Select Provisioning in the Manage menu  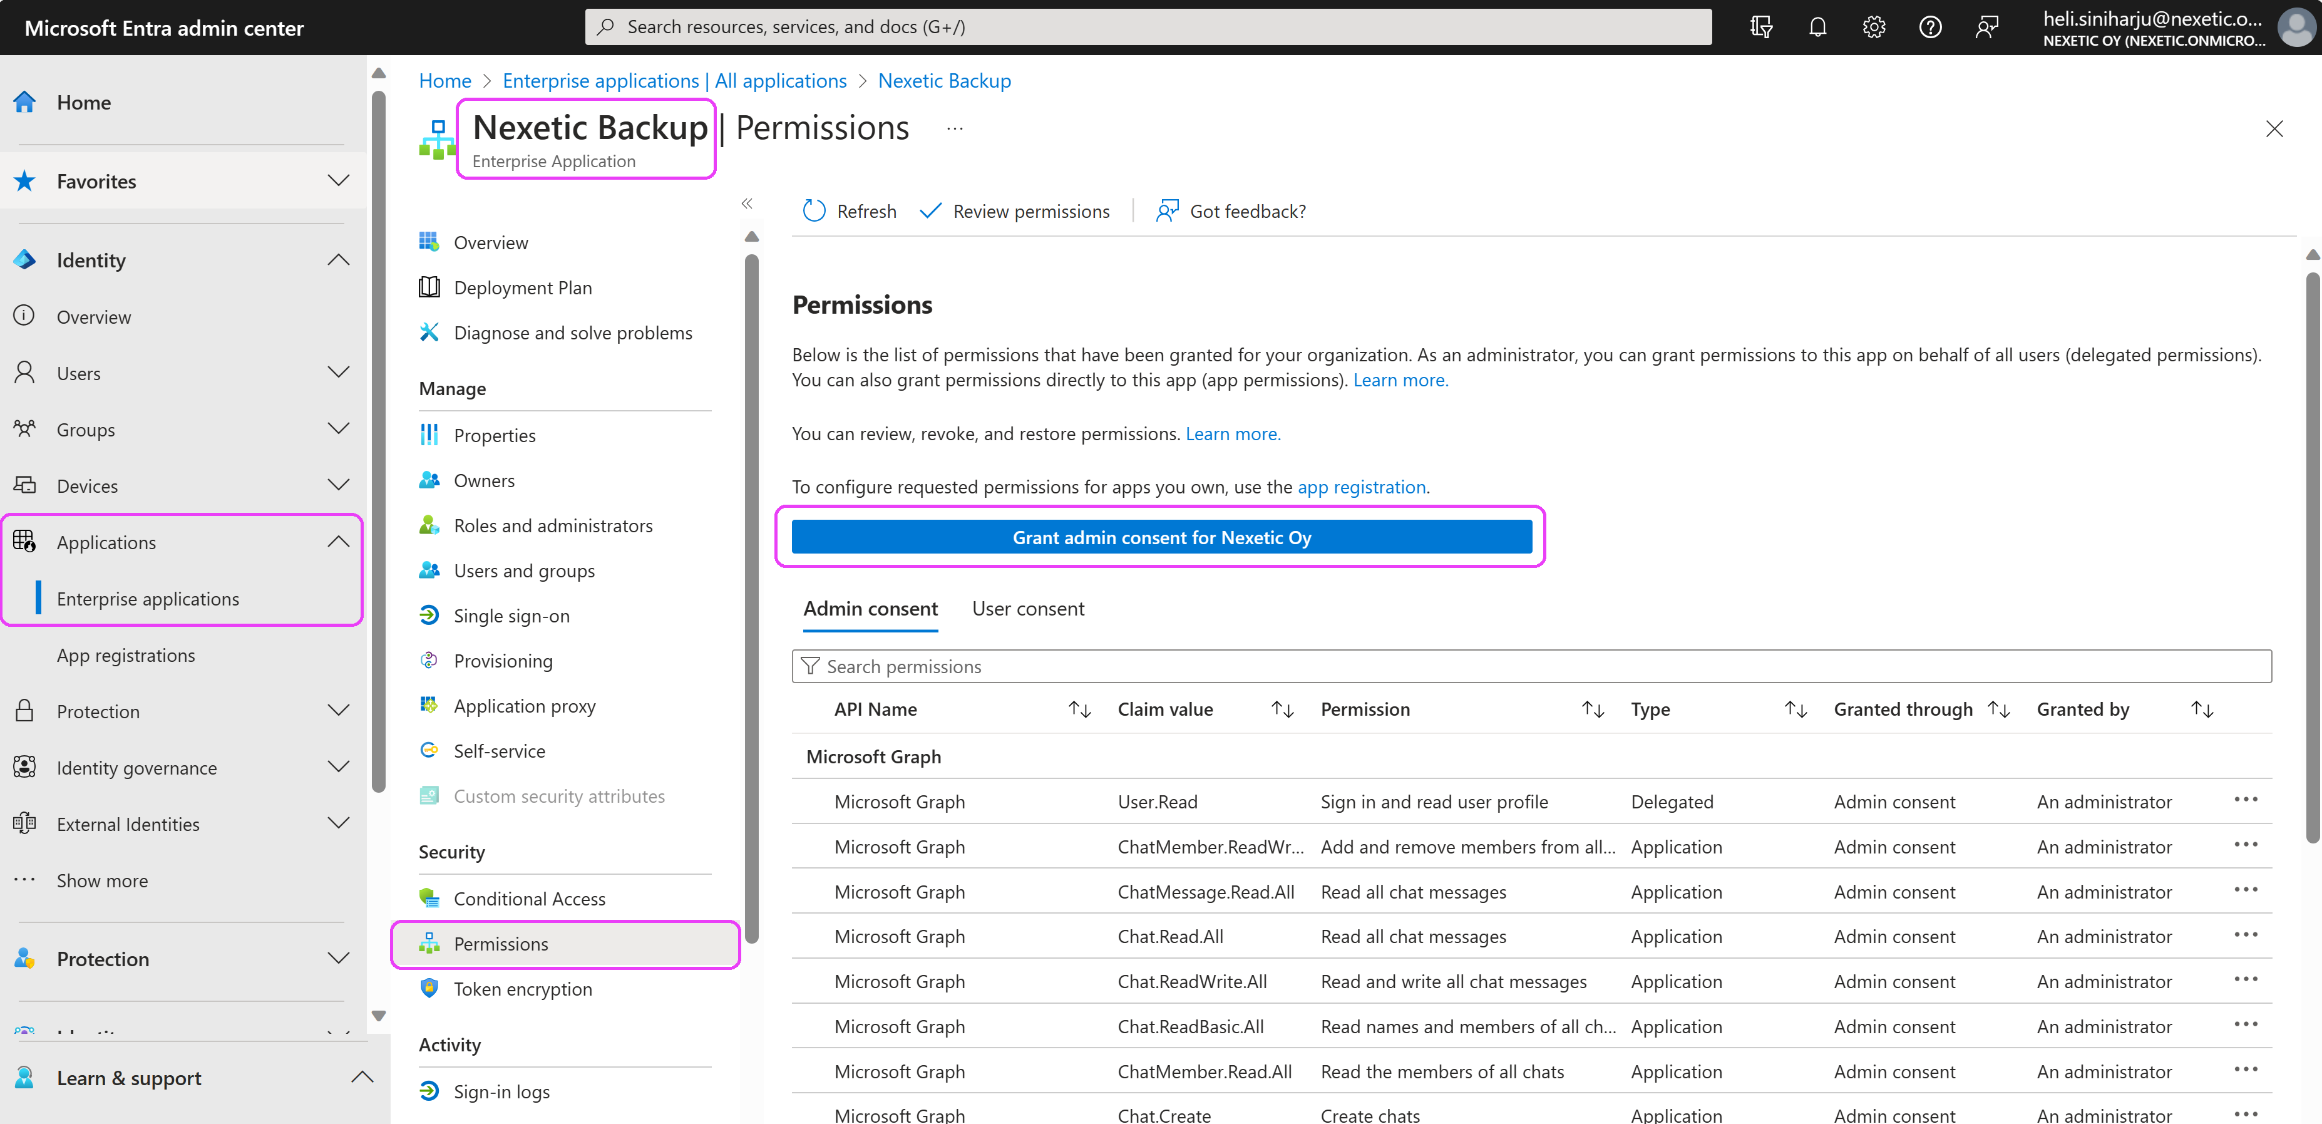503,660
